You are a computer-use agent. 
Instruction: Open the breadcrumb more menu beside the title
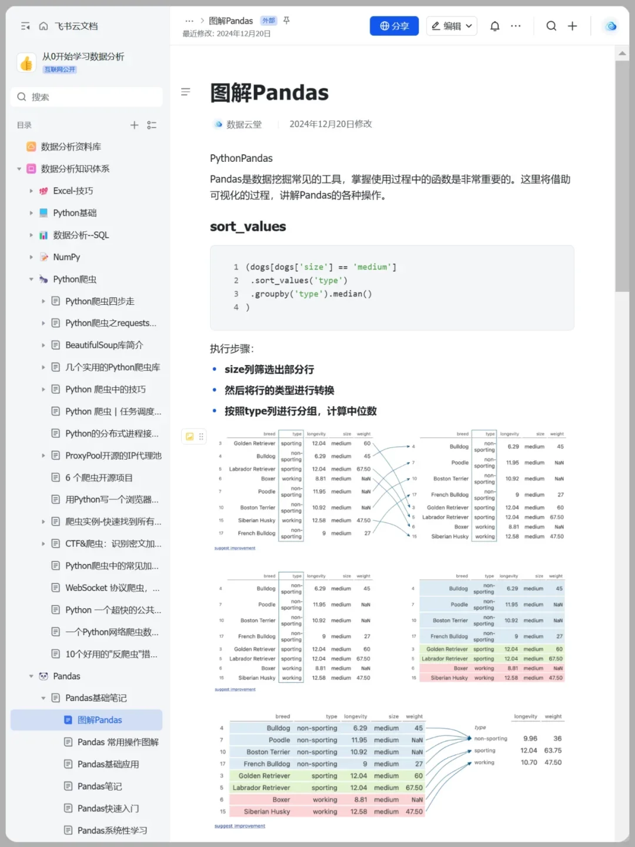coord(189,20)
